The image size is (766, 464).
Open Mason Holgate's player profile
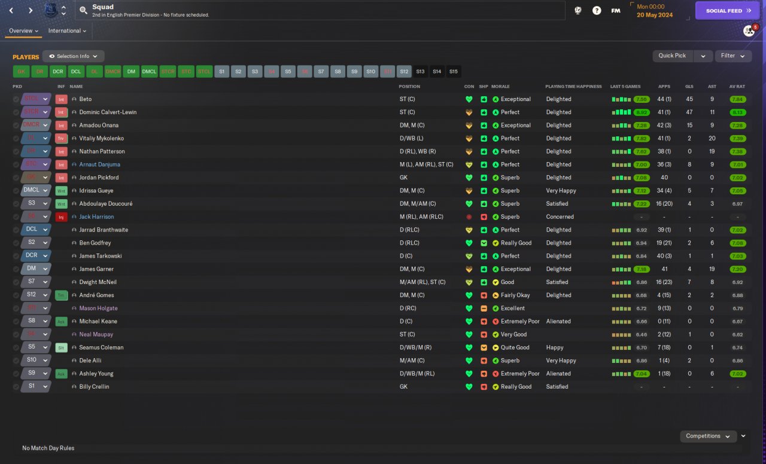[x=99, y=309]
